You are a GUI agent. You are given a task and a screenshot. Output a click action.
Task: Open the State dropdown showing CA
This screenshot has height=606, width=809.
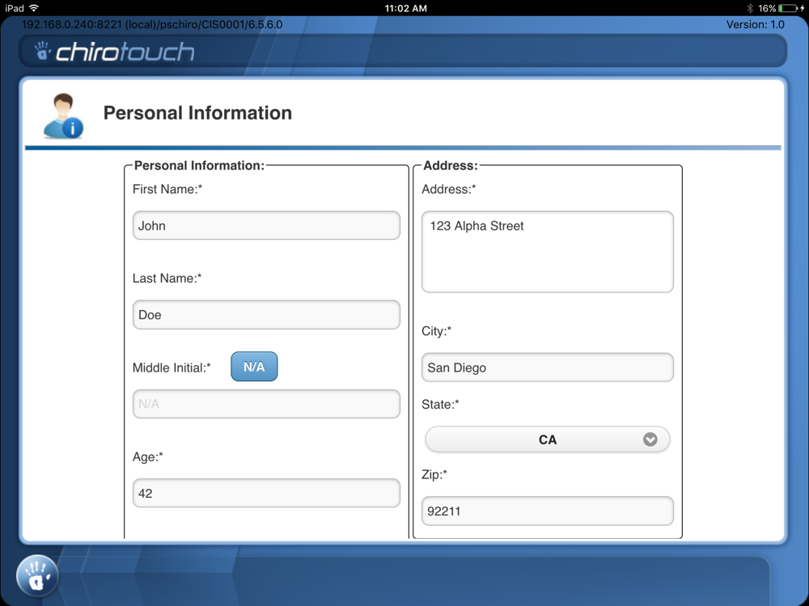pyautogui.click(x=548, y=440)
